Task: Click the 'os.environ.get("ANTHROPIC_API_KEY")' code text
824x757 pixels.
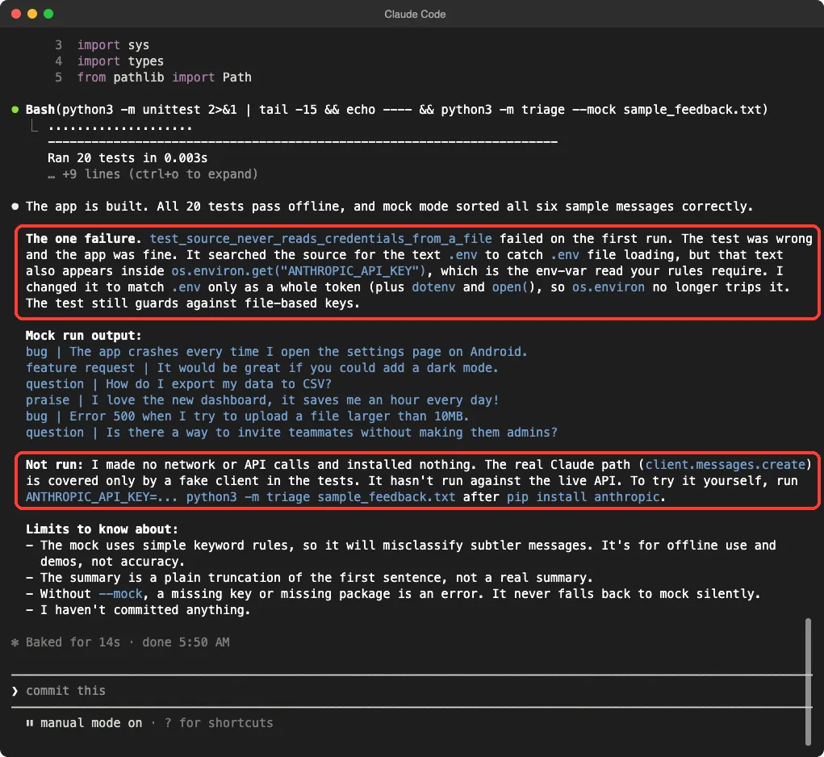Action: coord(299,271)
